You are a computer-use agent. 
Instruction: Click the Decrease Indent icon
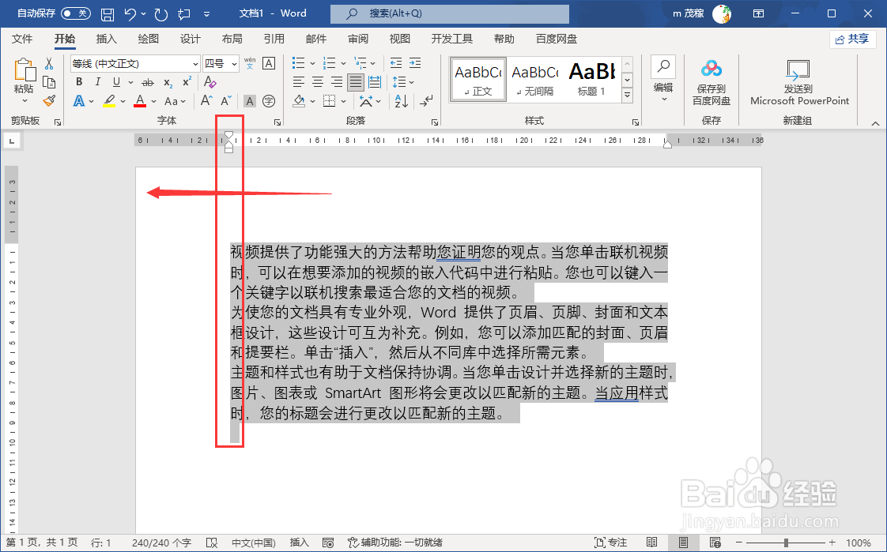(x=396, y=62)
